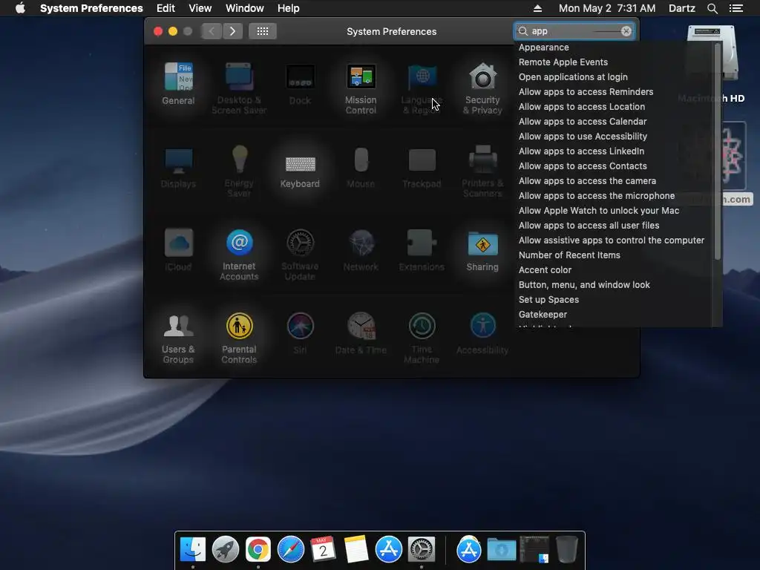Viewport: 760px width, 570px height.
Task: Click the Spotlight search icon in menu bar
Action: coord(712,8)
